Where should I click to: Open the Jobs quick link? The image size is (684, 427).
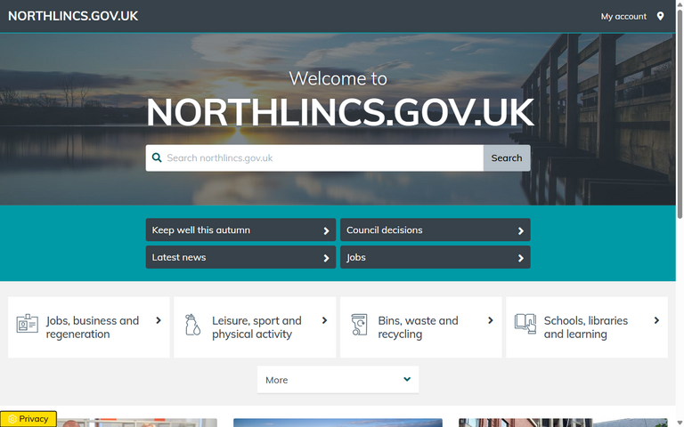435,257
